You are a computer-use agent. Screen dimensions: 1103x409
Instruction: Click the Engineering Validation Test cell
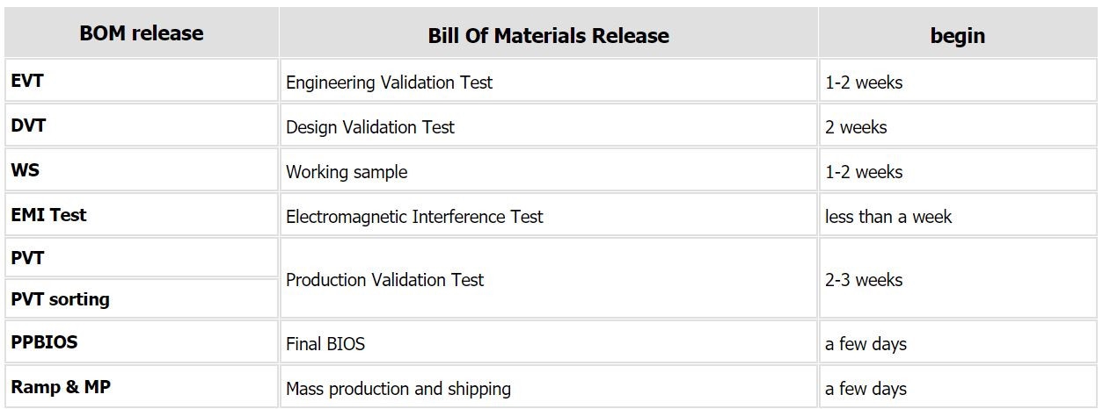[x=389, y=83]
